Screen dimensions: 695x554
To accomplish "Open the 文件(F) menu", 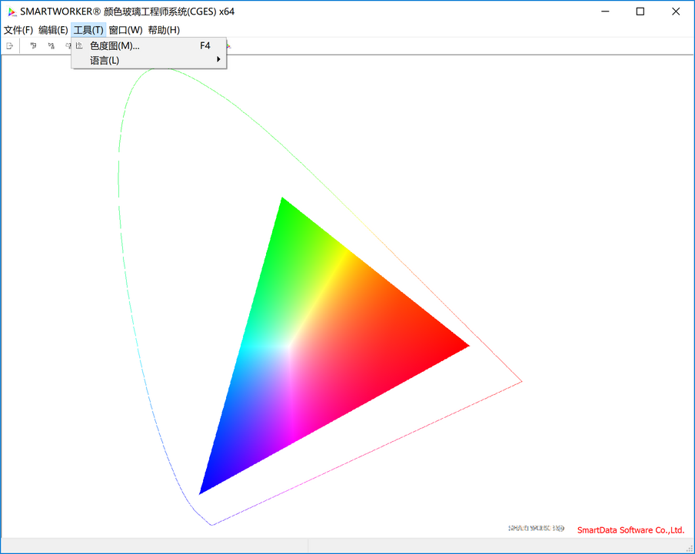I will click(x=18, y=30).
